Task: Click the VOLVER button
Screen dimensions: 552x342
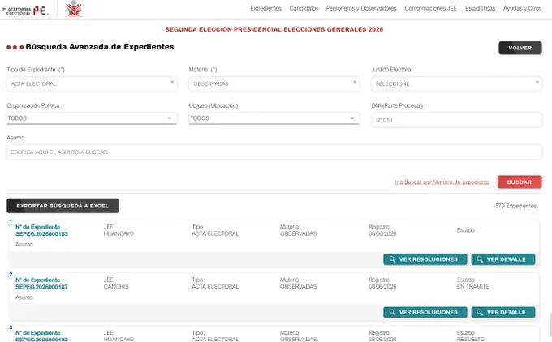Action: [x=520, y=48]
